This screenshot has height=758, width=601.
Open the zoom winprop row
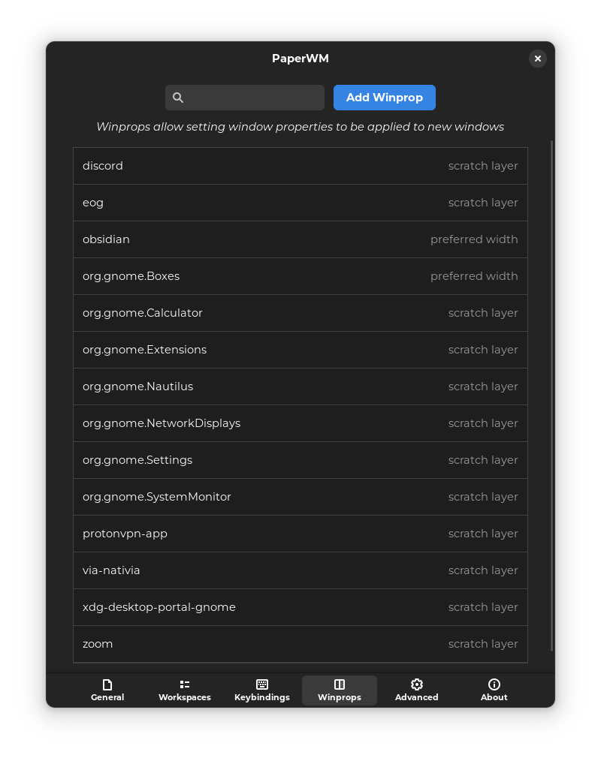tap(300, 644)
